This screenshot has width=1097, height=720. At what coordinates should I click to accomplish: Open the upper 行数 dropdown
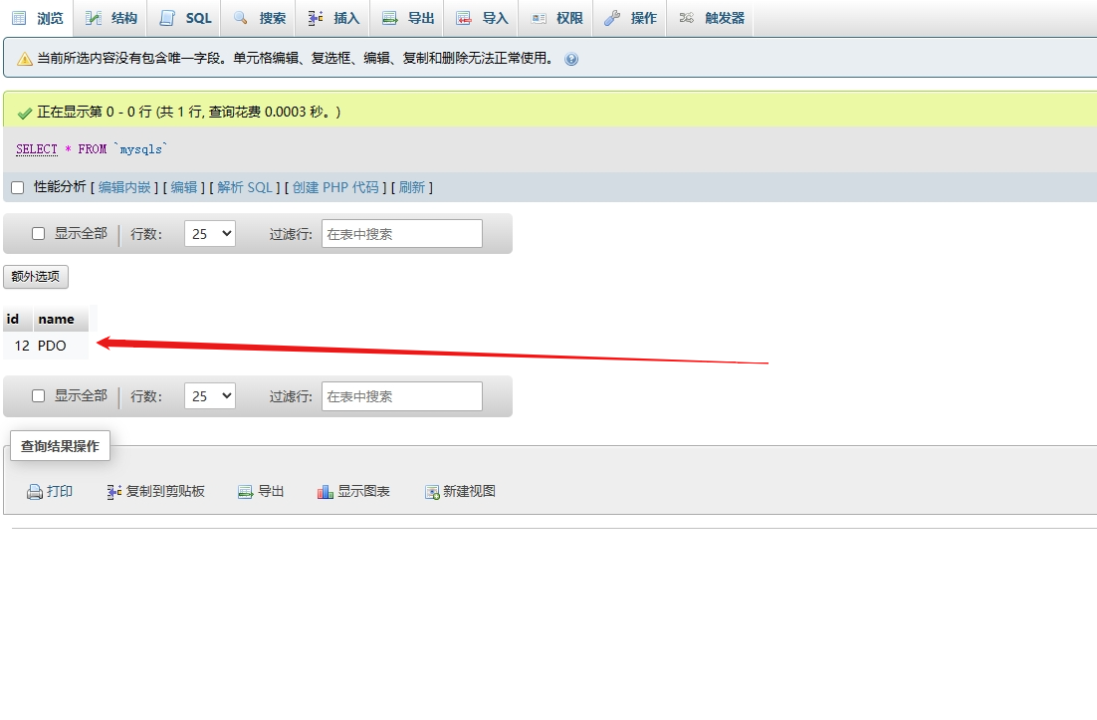pos(209,233)
